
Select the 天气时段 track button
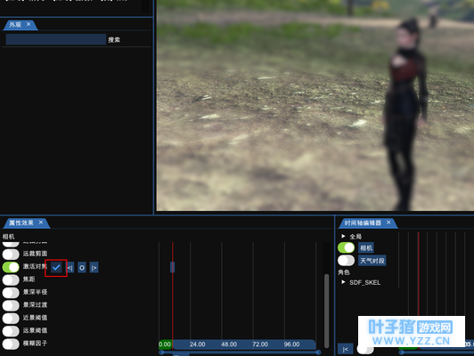[372, 261]
